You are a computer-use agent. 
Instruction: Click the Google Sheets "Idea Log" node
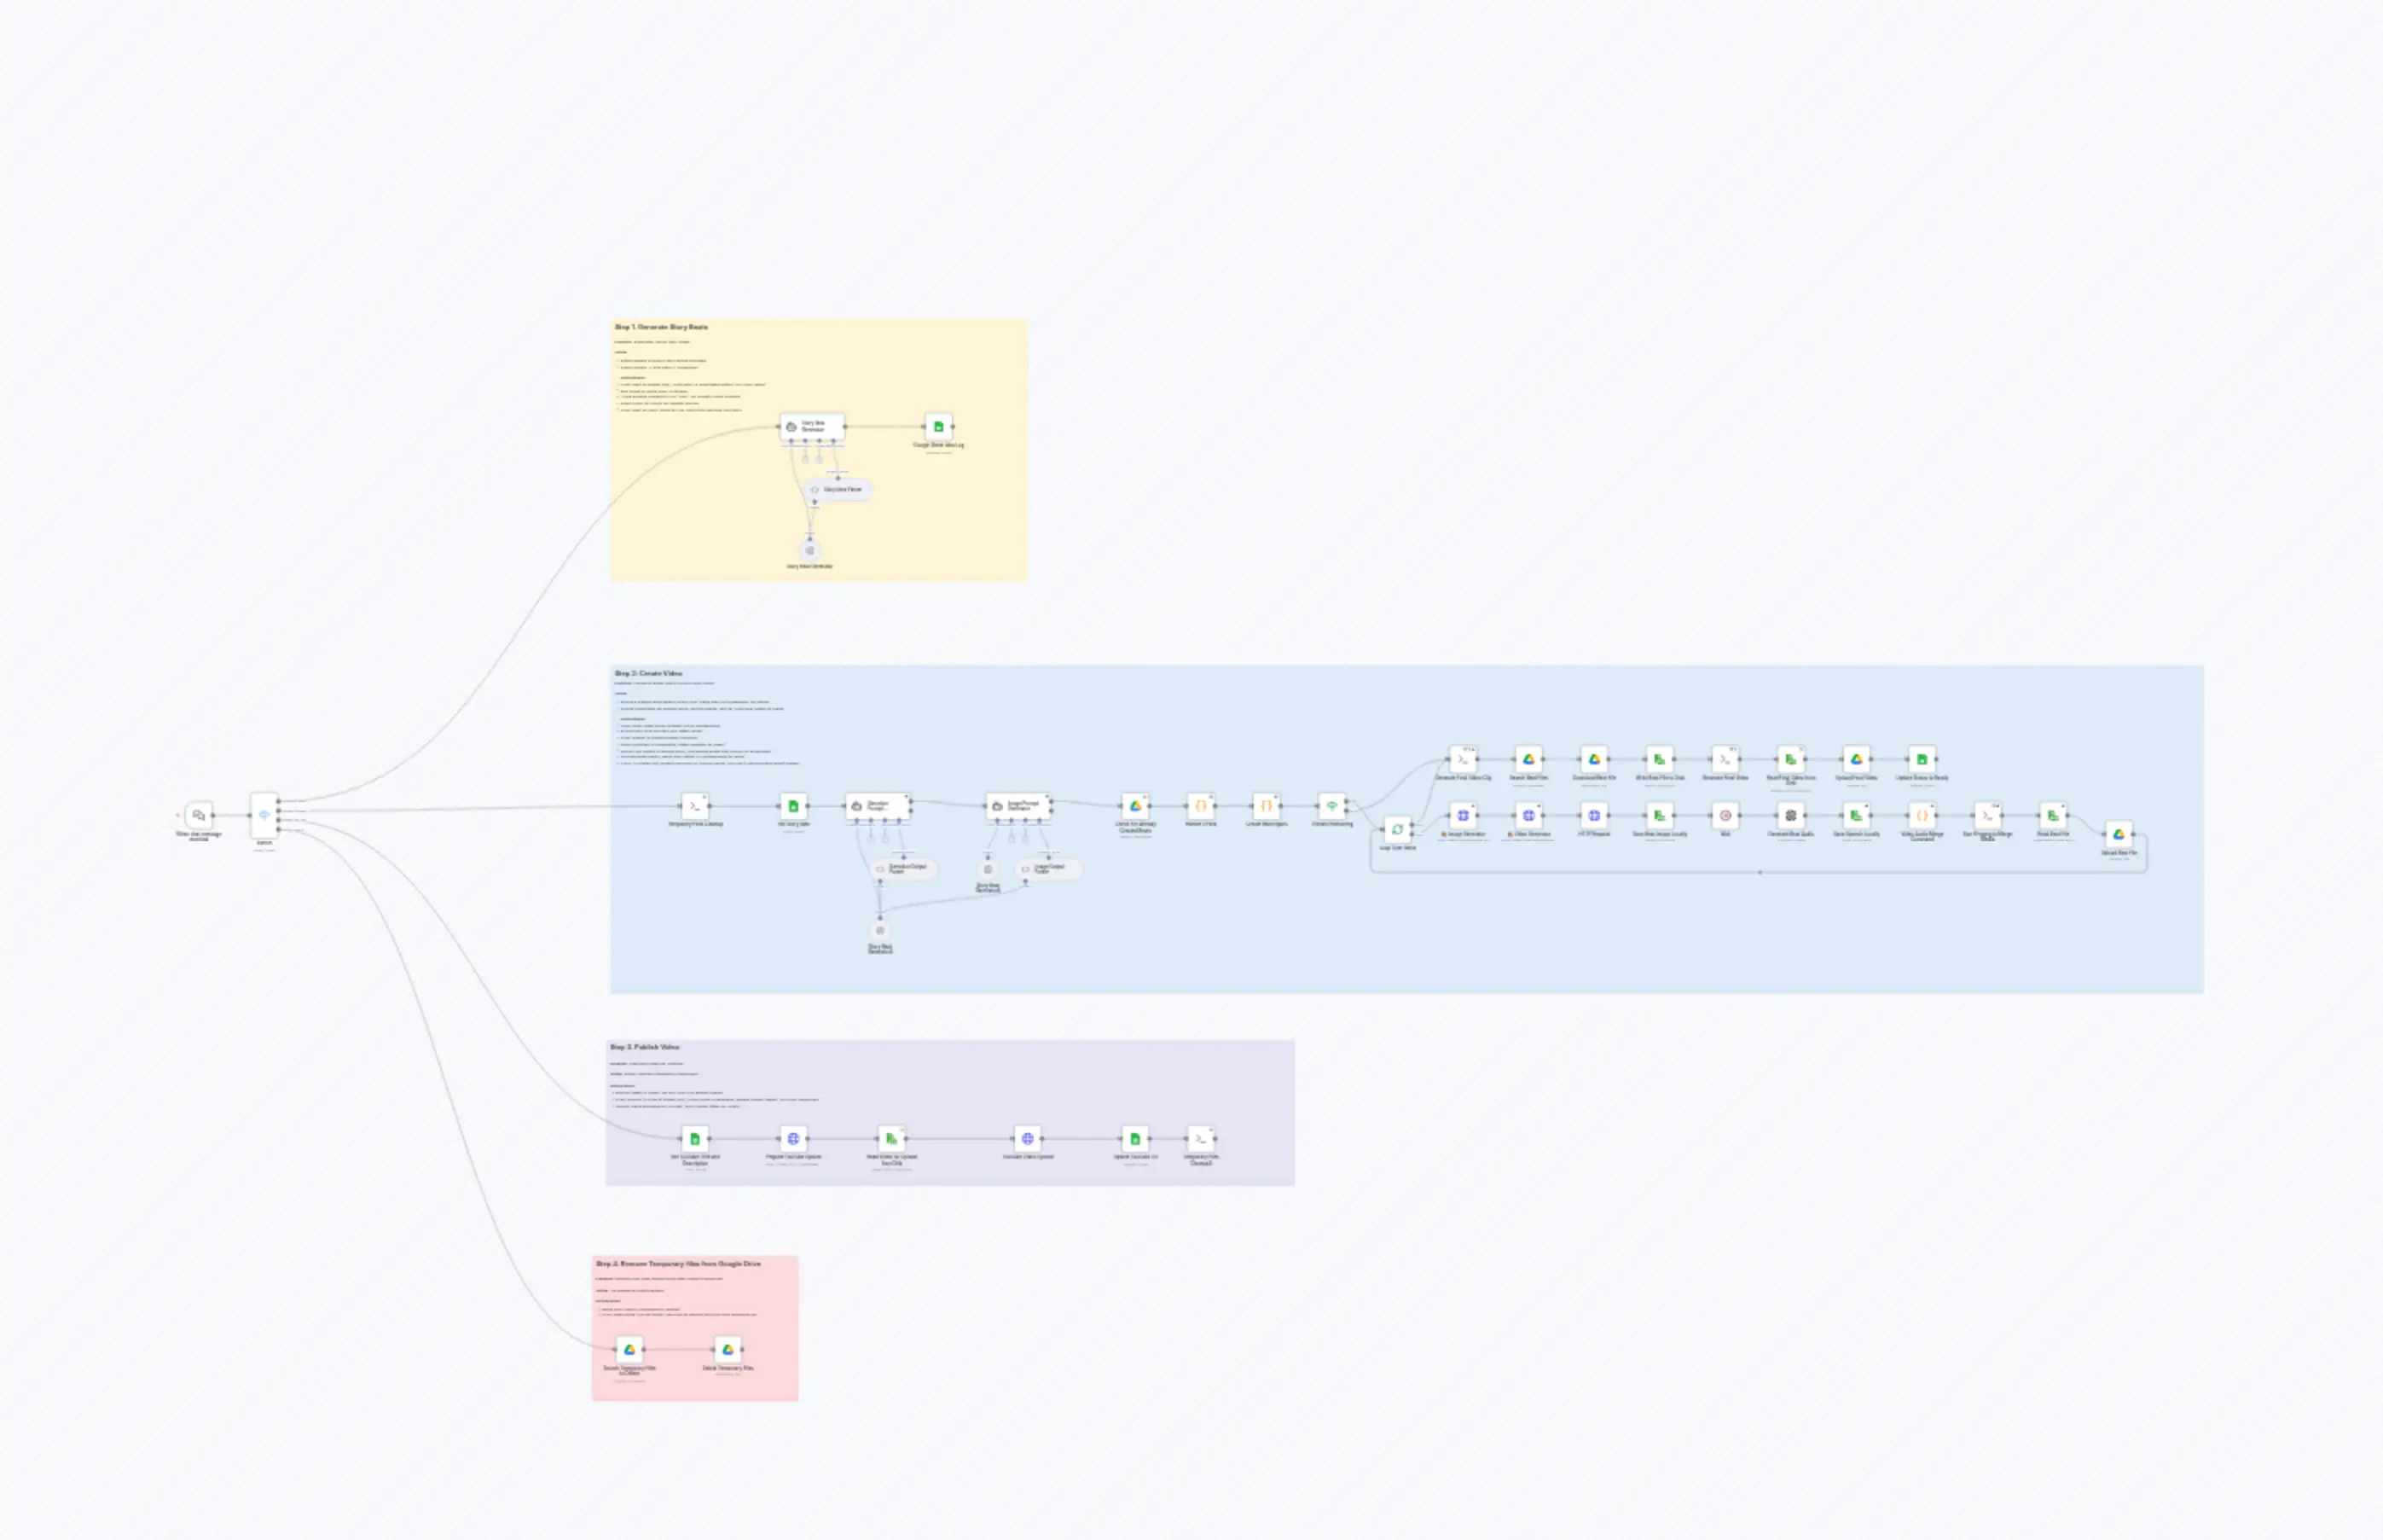pyautogui.click(x=938, y=427)
